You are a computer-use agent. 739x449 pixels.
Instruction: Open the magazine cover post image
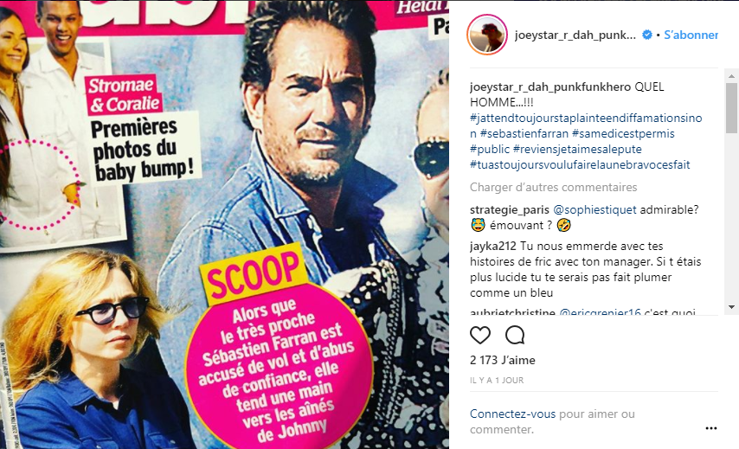[224, 225]
